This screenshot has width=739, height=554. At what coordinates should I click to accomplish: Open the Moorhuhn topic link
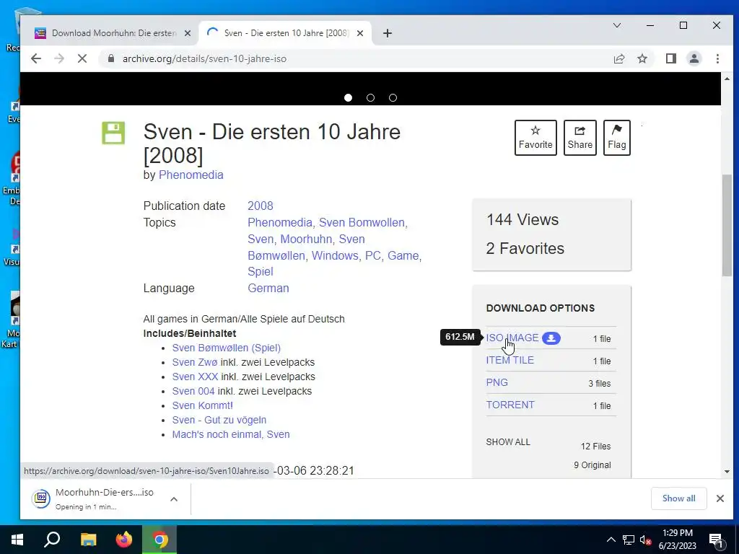[306, 239]
